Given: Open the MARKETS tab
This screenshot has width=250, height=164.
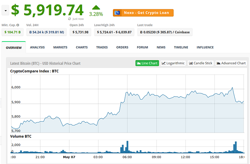Looking at the screenshot, I should click(60, 47).
